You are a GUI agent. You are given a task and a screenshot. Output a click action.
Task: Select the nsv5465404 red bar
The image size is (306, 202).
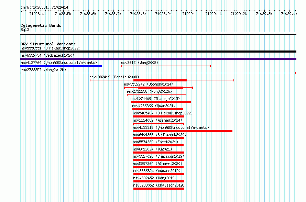pyautogui.click(x=159, y=116)
